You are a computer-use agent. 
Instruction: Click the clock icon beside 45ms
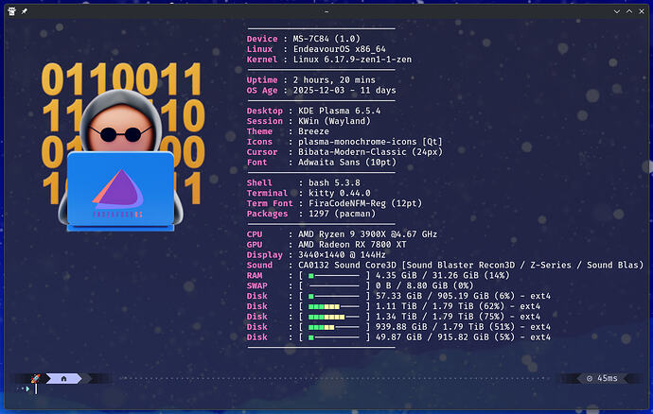[x=591, y=378]
